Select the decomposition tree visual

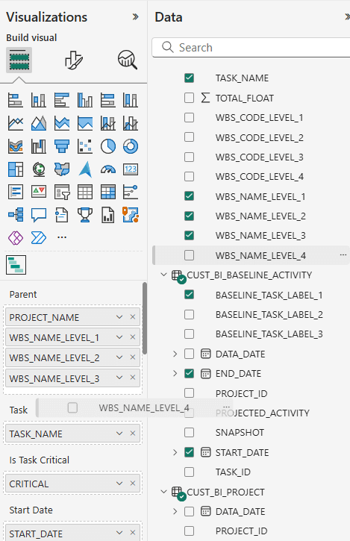[x=16, y=215]
